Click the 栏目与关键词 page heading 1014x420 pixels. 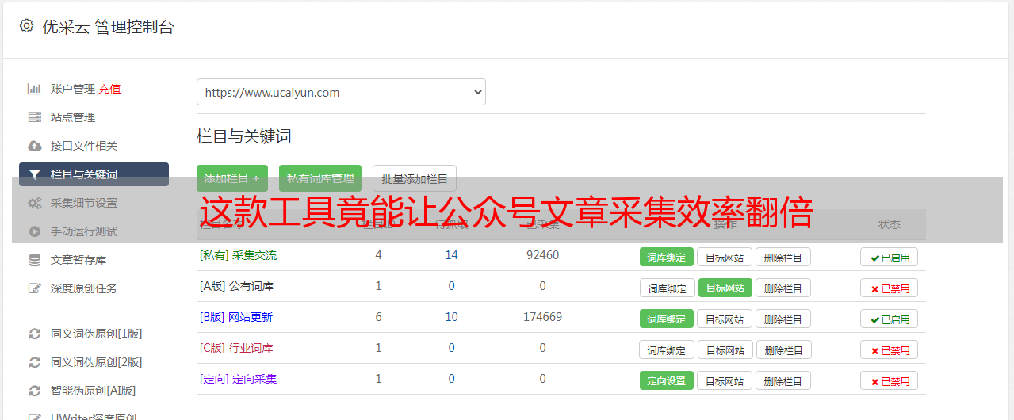click(x=243, y=136)
